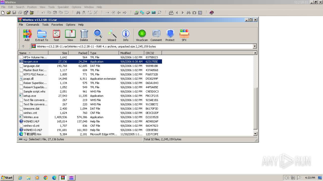Select language.dat file row

[90, 66]
